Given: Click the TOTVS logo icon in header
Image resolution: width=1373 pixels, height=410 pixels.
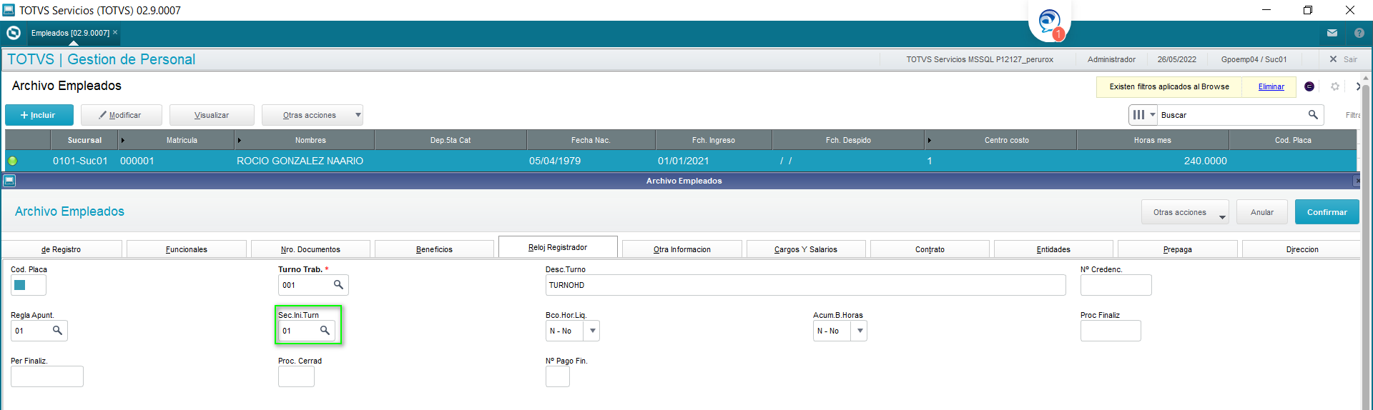Looking at the screenshot, I should pyautogui.click(x=13, y=33).
